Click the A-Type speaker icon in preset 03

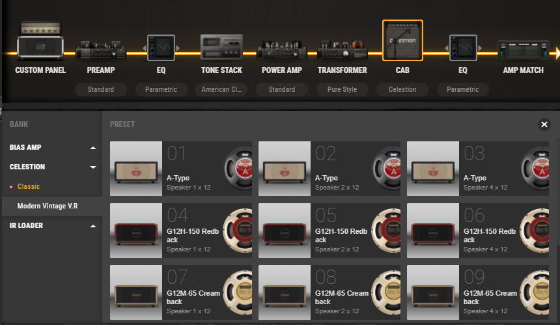pyautogui.click(x=535, y=169)
